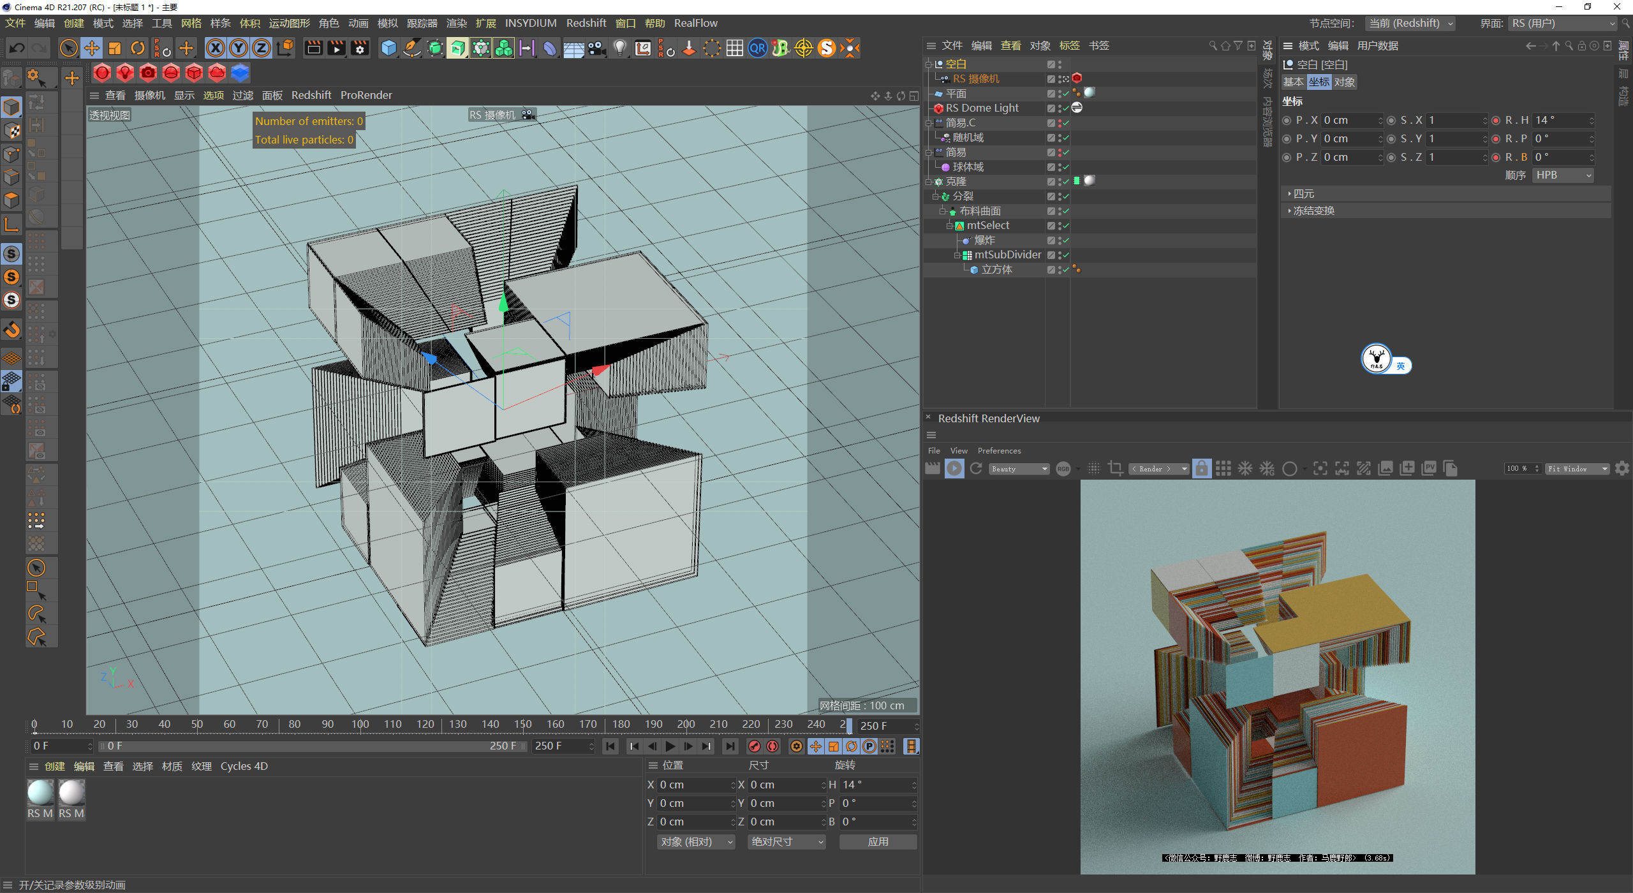This screenshot has width=1633, height=893.
Task: Click the 应用 button
Action: (878, 842)
